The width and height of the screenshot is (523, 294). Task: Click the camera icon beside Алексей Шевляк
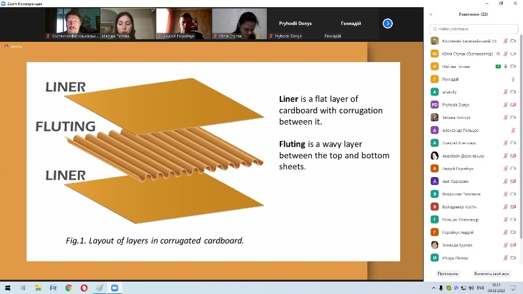pyautogui.click(x=513, y=143)
